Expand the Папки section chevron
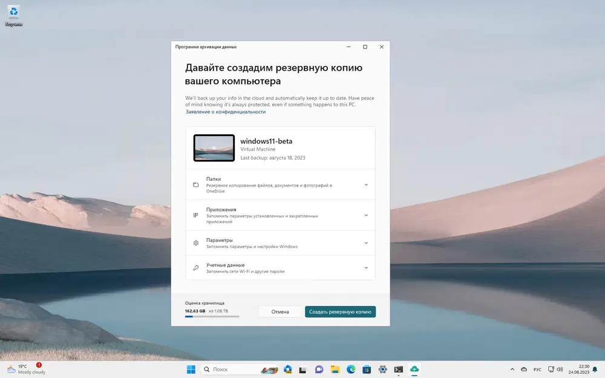Viewport: 605px width, 378px height. [366, 184]
